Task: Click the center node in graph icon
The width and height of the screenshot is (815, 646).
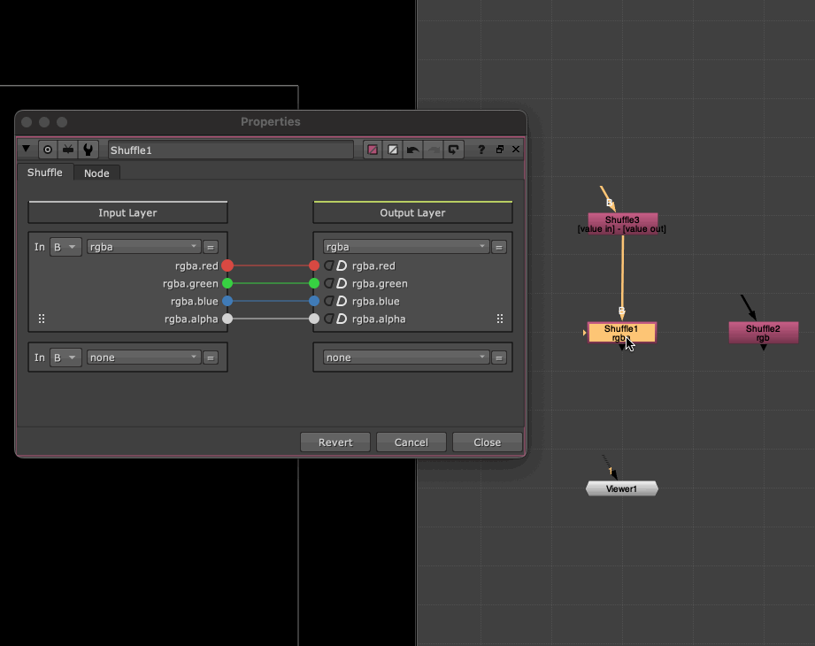Action: 48,150
